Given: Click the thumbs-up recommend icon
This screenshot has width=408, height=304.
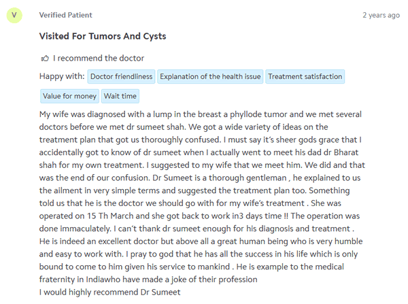Looking at the screenshot, I should 45,58.
